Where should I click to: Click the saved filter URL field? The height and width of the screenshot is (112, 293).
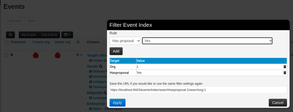pos(198,90)
